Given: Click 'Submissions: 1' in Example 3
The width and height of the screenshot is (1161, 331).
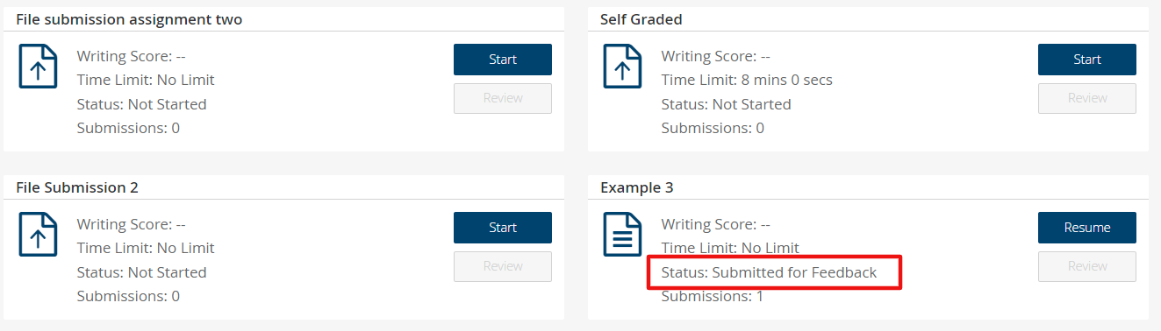Looking at the screenshot, I should coord(713,296).
